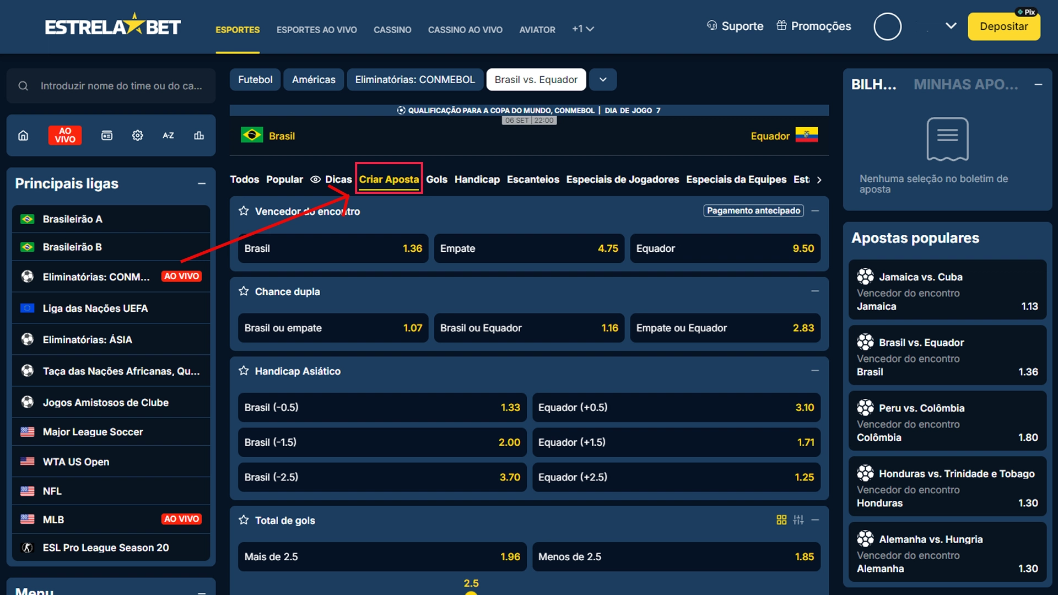Select the Gols market tab
This screenshot has height=595, width=1058.
(x=436, y=180)
